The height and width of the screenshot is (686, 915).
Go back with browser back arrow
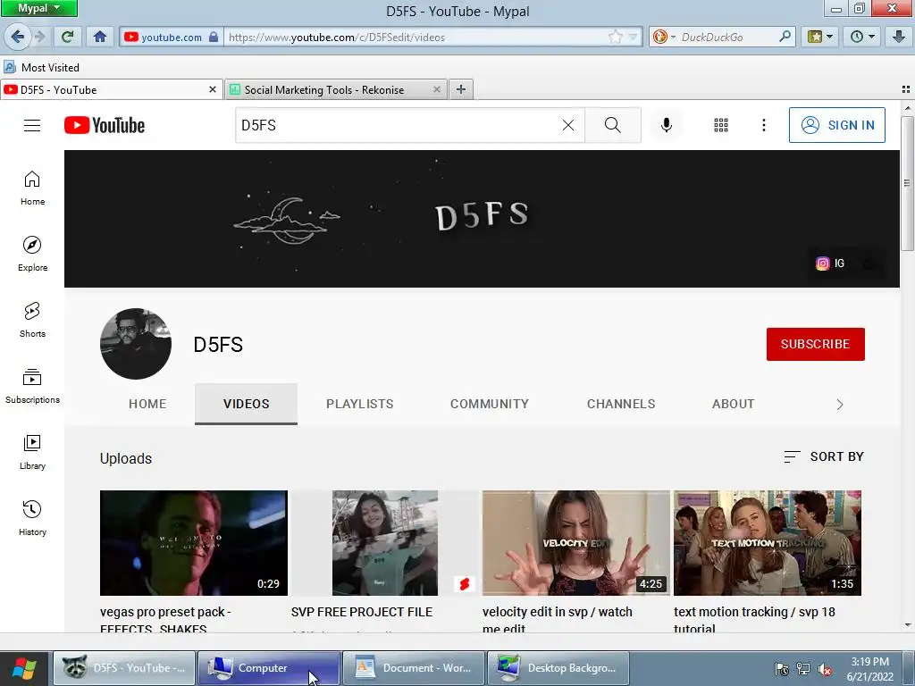(17, 37)
